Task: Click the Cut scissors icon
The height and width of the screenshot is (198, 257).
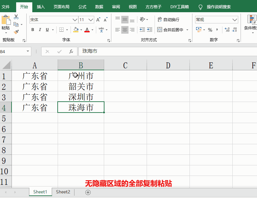Action: (16, 17)
